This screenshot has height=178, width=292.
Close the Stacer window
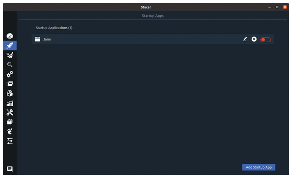[x=285, y=7]
